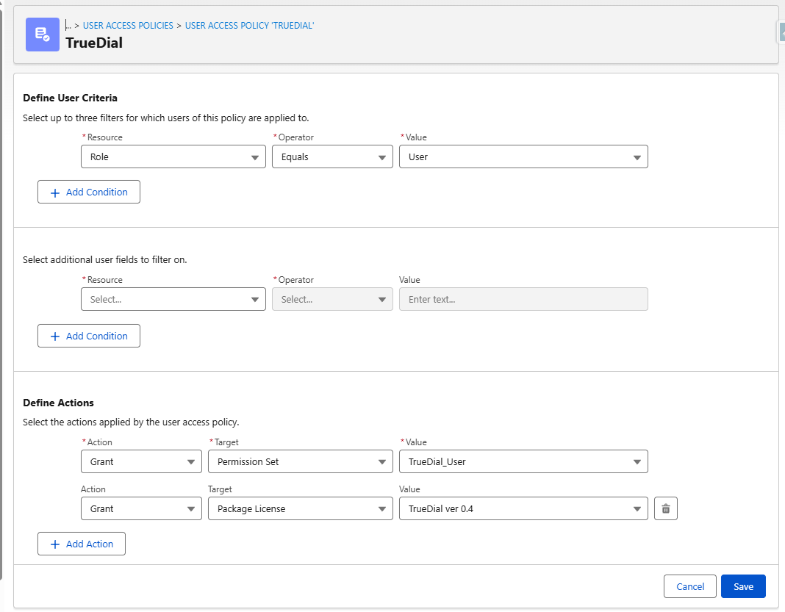This screenshot has height=612, width=785.
Task: Click the TrueDial policy badge icon
Action: (42, 35)
